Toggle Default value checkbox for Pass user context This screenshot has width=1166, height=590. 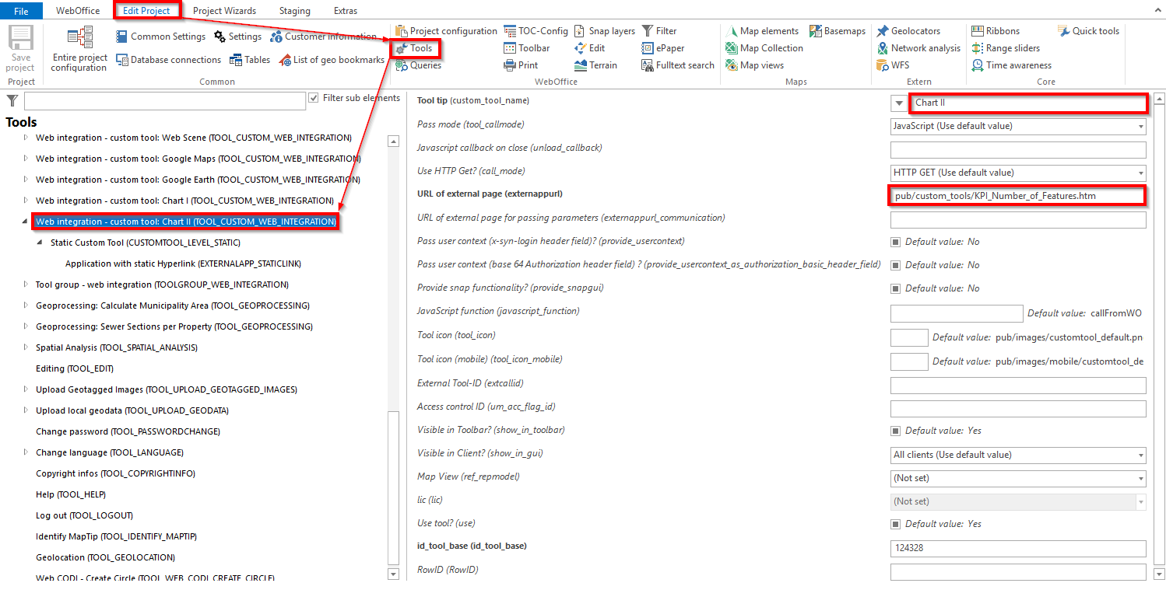pos(896,241)
